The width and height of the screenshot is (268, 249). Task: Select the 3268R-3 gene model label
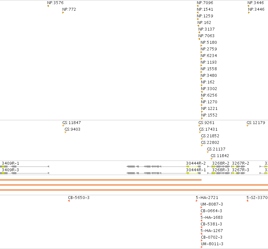click(221, 170)
